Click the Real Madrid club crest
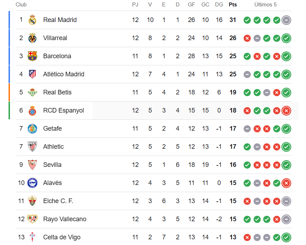Screen dimensions: 306x245 [32, 20]
